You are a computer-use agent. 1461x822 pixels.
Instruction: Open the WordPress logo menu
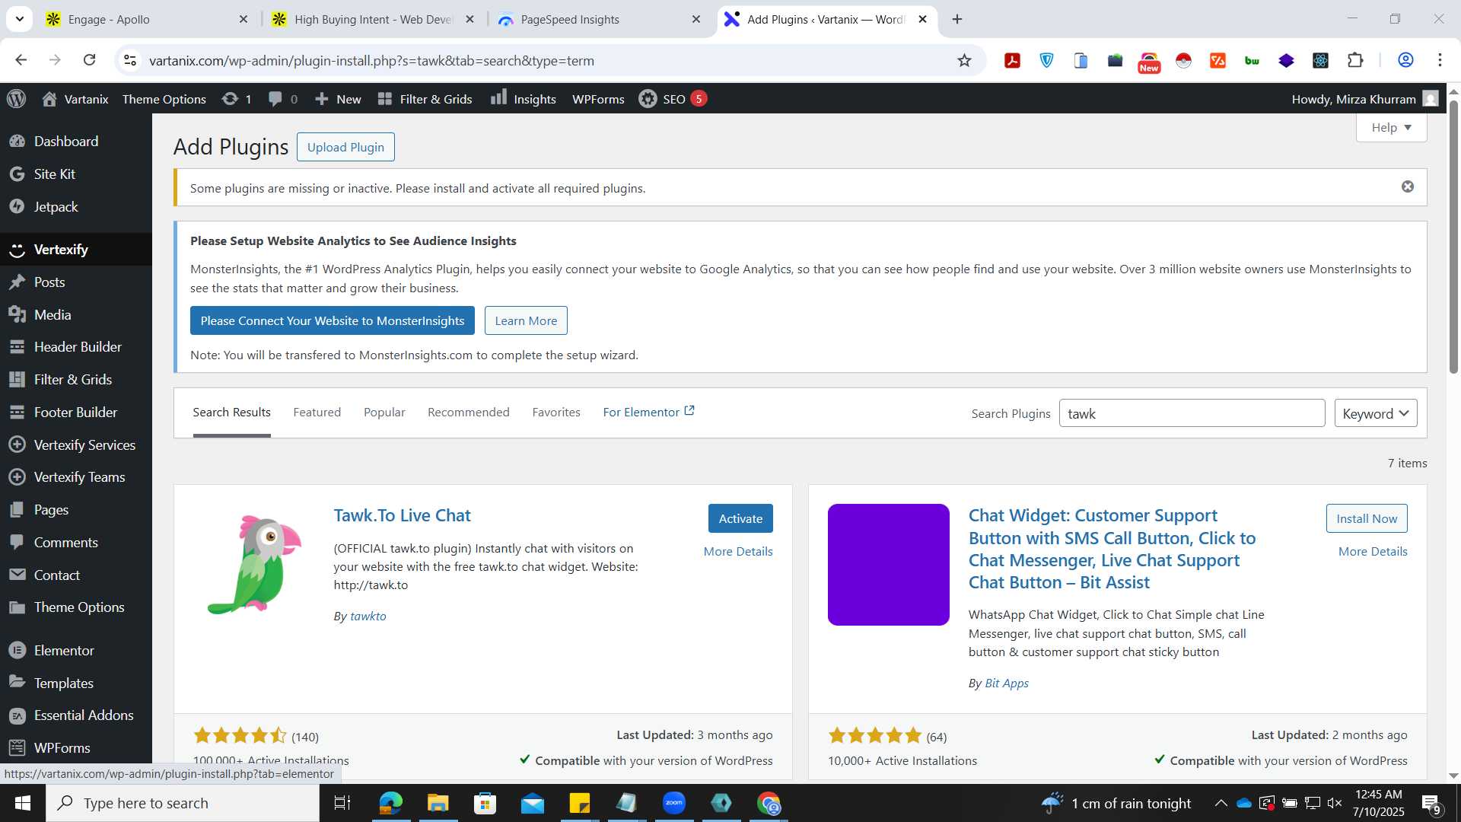[17, 99]
